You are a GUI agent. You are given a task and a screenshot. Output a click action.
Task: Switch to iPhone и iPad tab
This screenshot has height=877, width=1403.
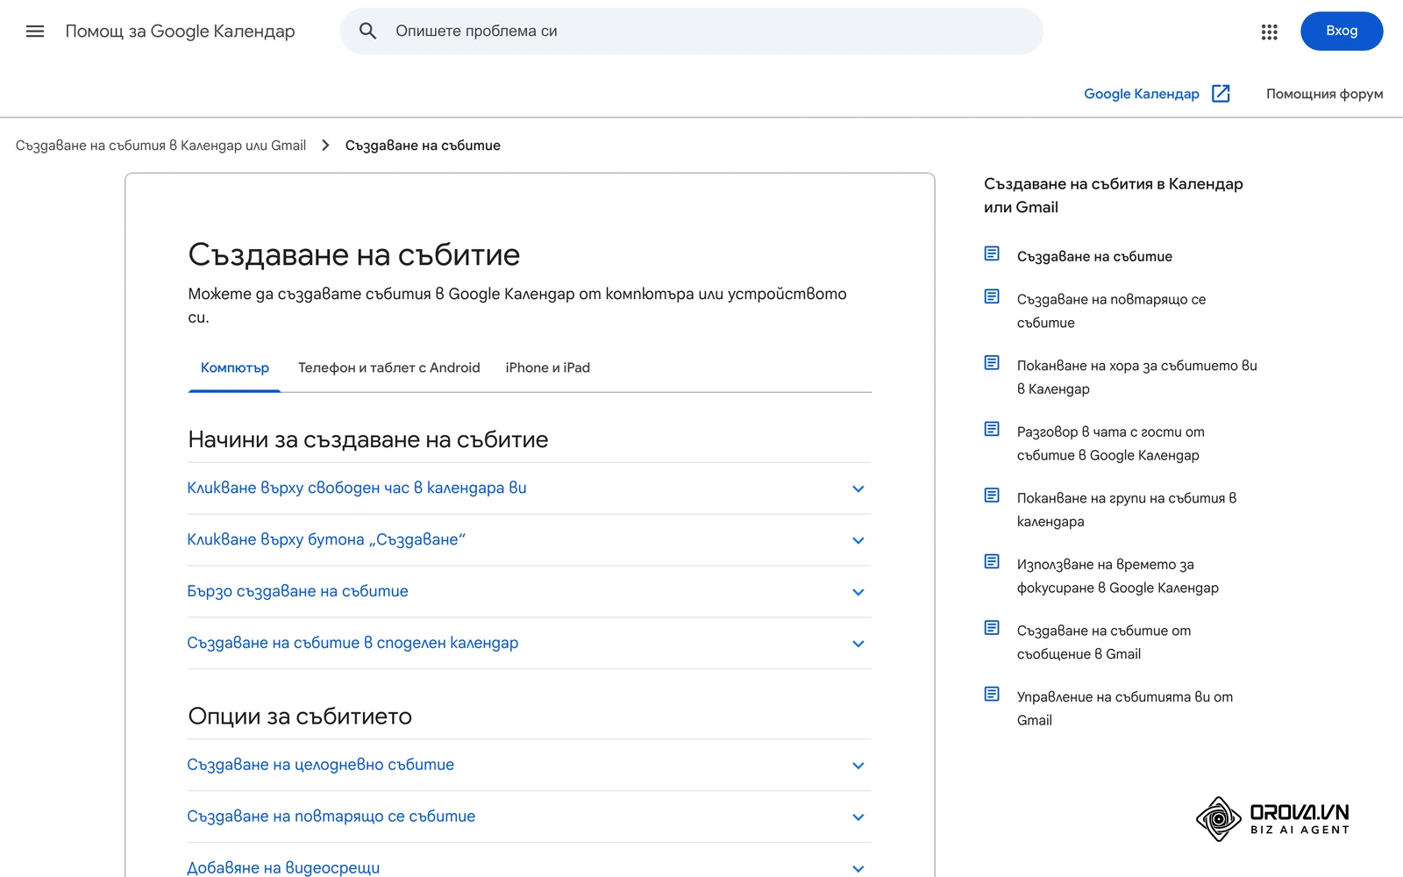548,368
